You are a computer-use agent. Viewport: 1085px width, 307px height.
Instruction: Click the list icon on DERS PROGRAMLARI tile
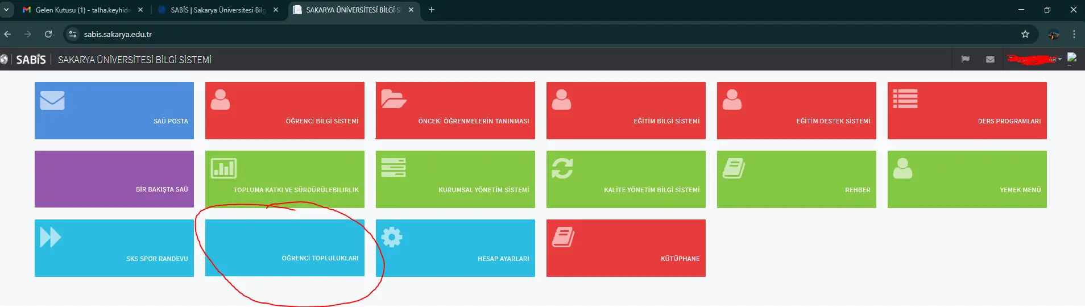(905, 99)
